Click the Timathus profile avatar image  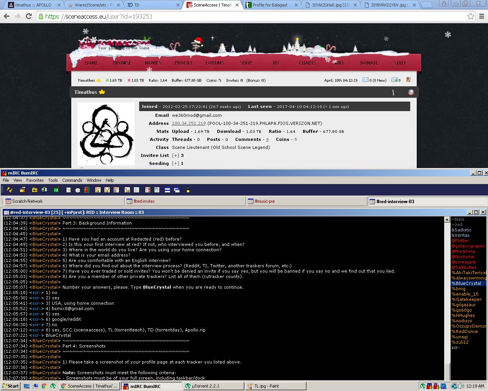[x=106, y=134]
